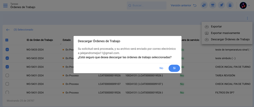The width and height of the screenshot is (254, 107).
Task: Click the gift box icon in header
Action: pos(213,5)
